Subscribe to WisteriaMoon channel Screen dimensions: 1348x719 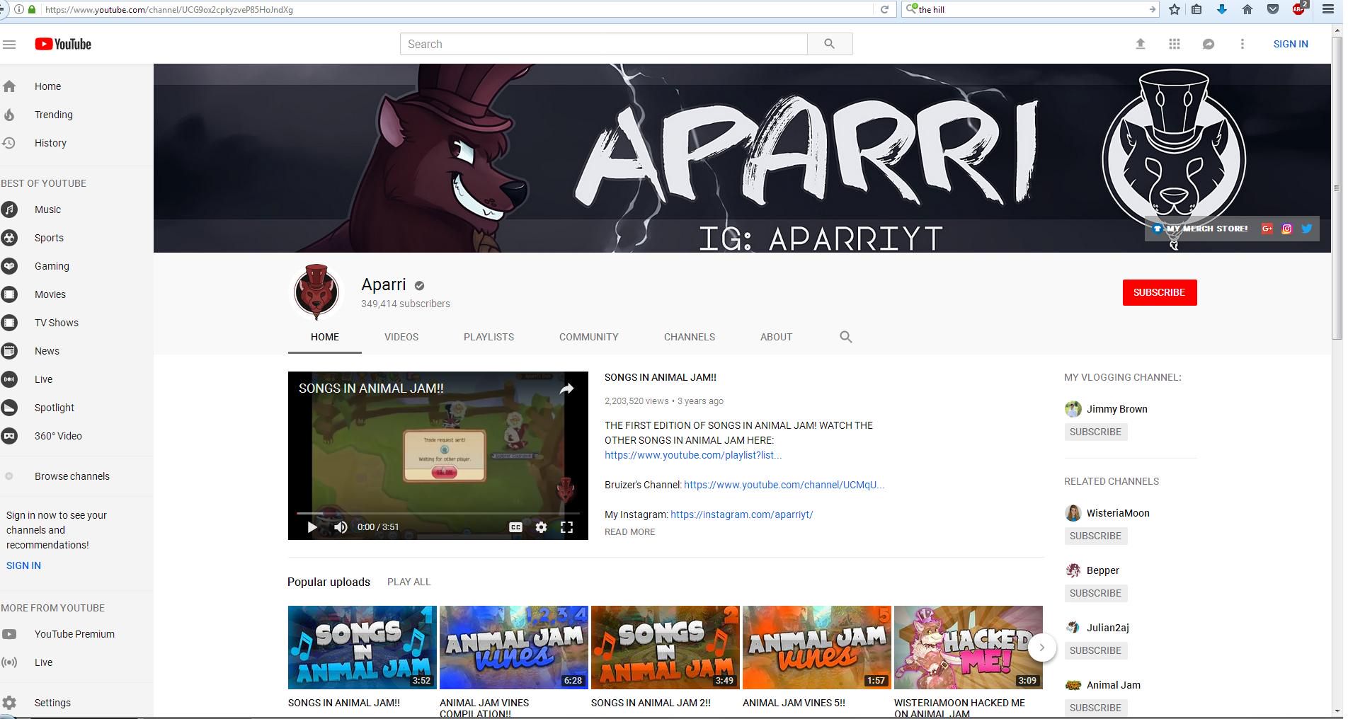point(1095,536)
